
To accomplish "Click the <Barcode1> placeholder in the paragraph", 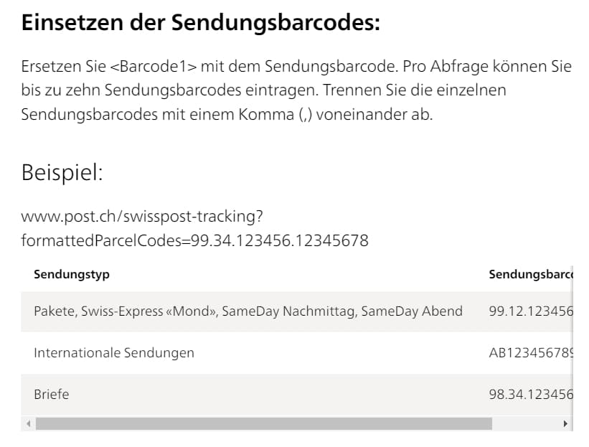I will (153, 67).
